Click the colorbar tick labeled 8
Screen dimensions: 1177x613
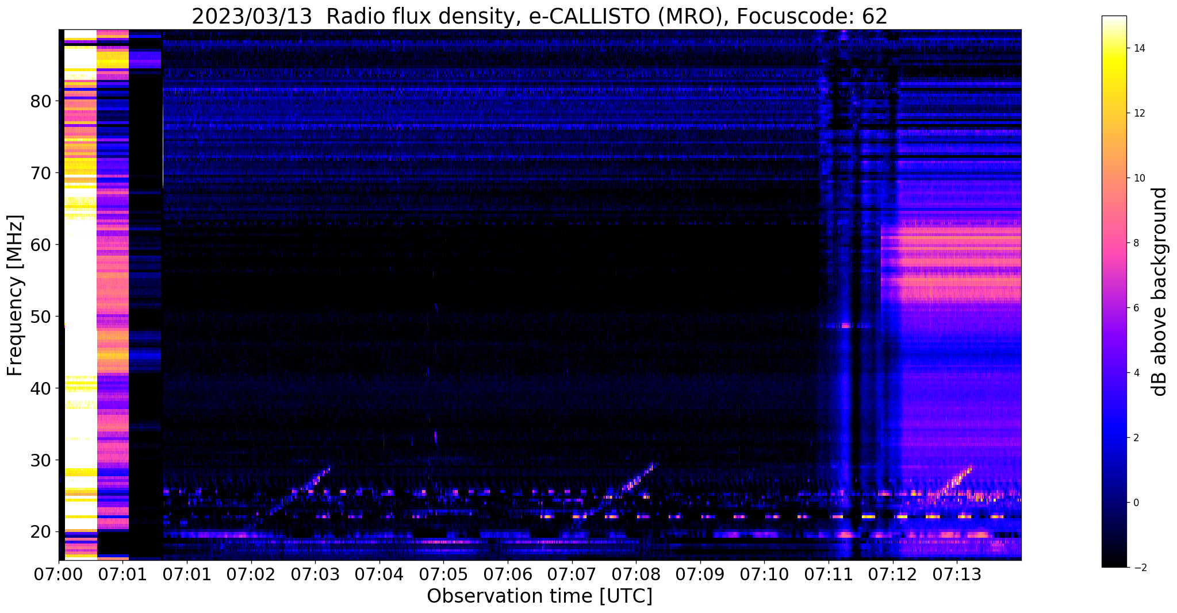(x=1136, y=243)
